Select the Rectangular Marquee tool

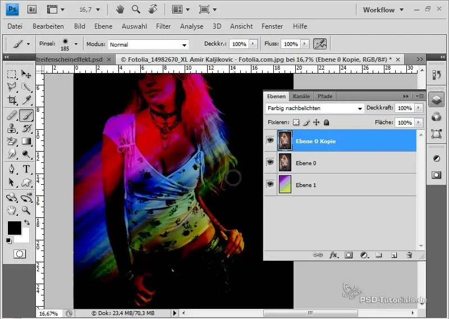(11, 75)
